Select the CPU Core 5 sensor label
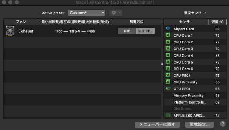Viewport: 229px width, 130px height. pyautogui.click(x=183, y=62)
